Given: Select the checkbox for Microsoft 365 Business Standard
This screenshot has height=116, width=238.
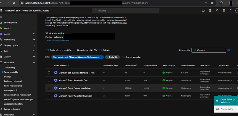Looking at the screenshot, I should [x=49, y=73].
